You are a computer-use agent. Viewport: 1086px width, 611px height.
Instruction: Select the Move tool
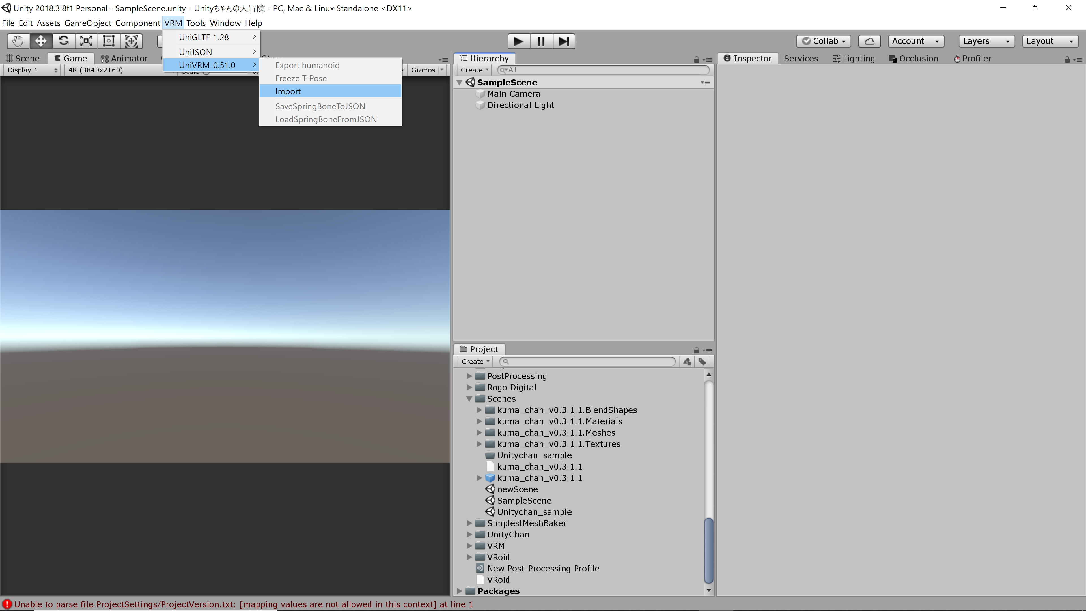(x=41, y=41)
